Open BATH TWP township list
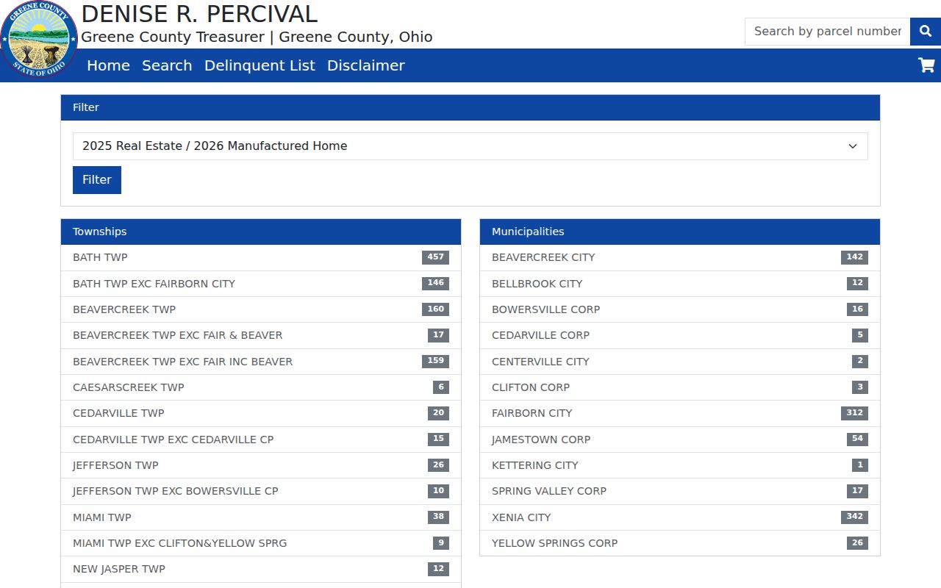This screenshot has width=941, height=588. tap(261, 257)
